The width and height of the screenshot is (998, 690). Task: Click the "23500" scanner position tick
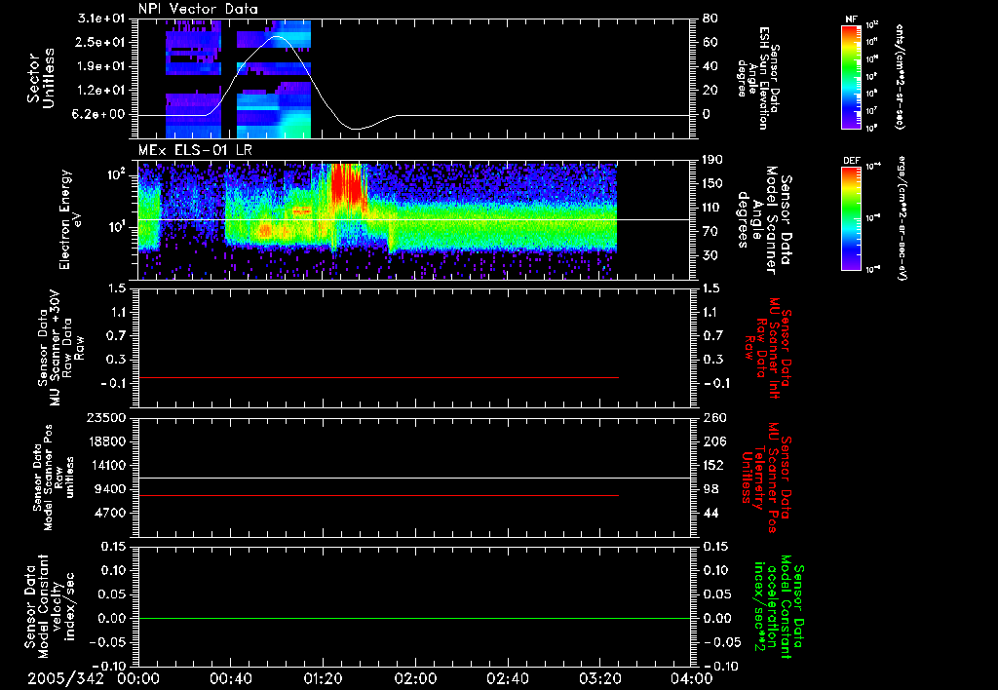click(x=105, y=417)
